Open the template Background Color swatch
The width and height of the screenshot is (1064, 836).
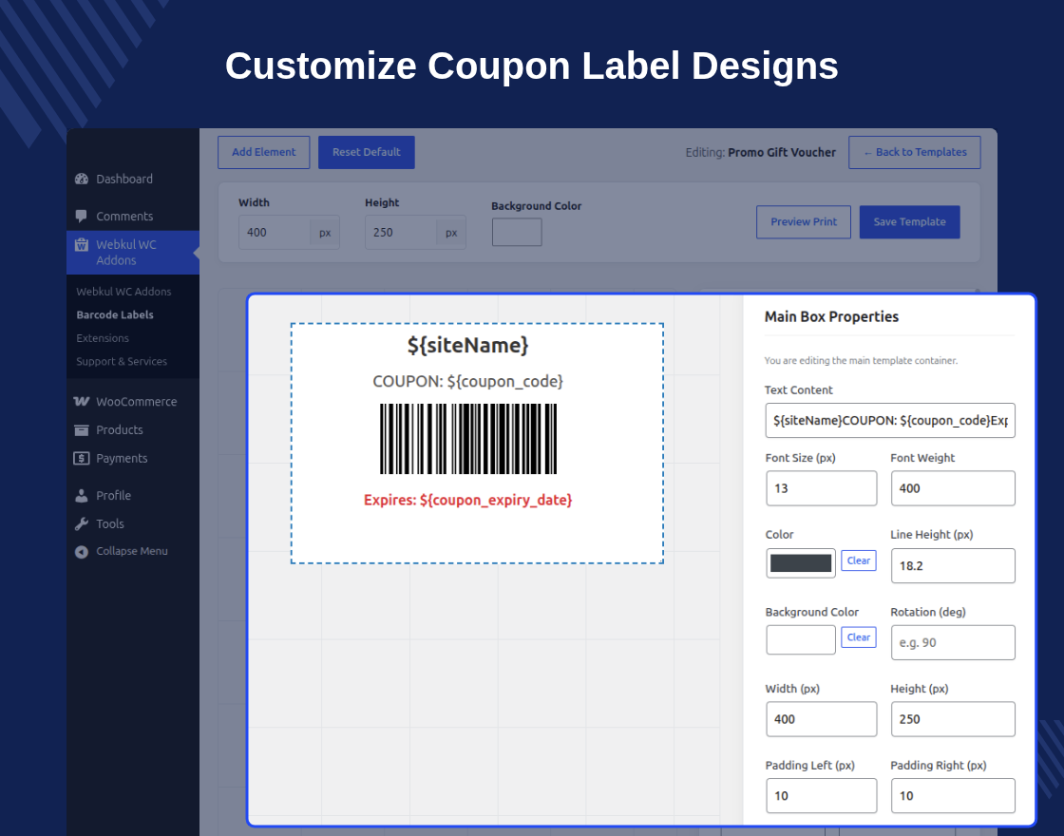[517, 232]
